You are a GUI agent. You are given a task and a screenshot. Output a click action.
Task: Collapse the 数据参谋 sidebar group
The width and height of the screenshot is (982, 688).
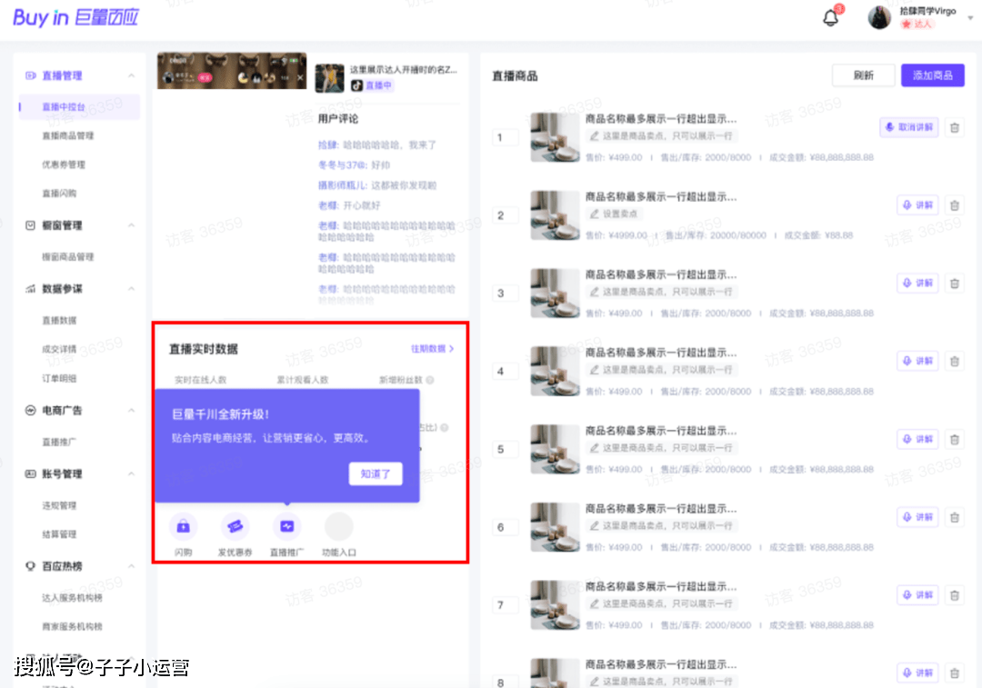point(132,289)
